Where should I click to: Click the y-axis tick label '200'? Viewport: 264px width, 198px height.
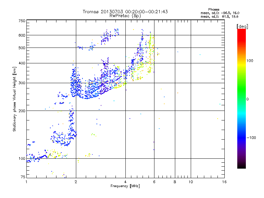(x=22, y=111)
